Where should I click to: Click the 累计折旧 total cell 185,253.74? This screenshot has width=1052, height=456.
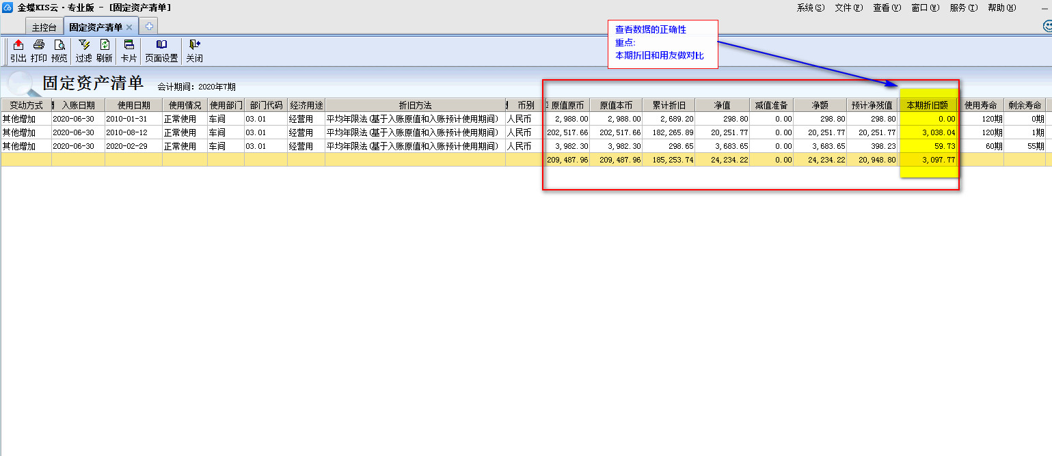(x=669, y=160)
